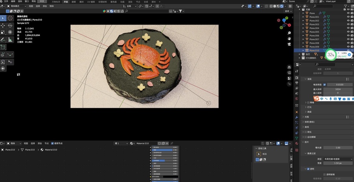Click the zoom magnifier in the viewport gizmo

pyautogui.click(x=289, y=33)
